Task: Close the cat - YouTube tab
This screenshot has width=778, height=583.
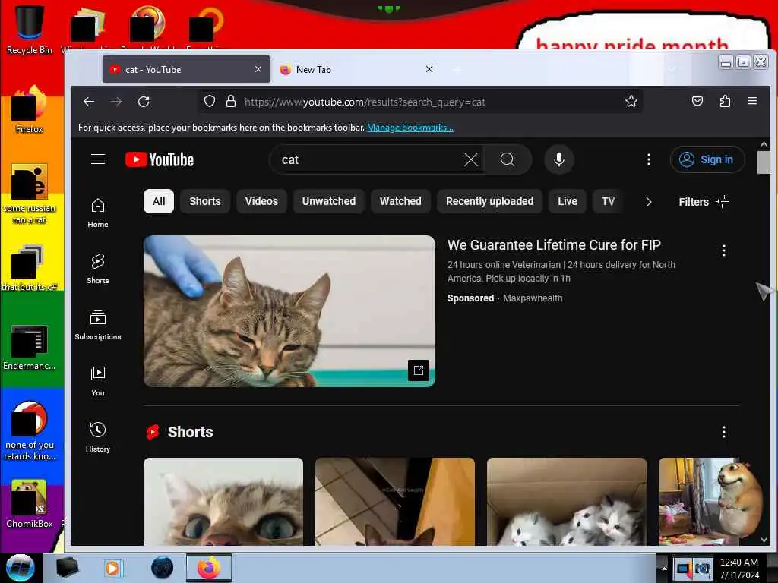Action: (x=258, y=69)
